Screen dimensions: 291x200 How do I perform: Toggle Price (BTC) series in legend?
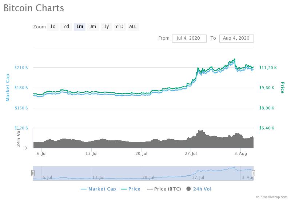click(x=164, y=189)
